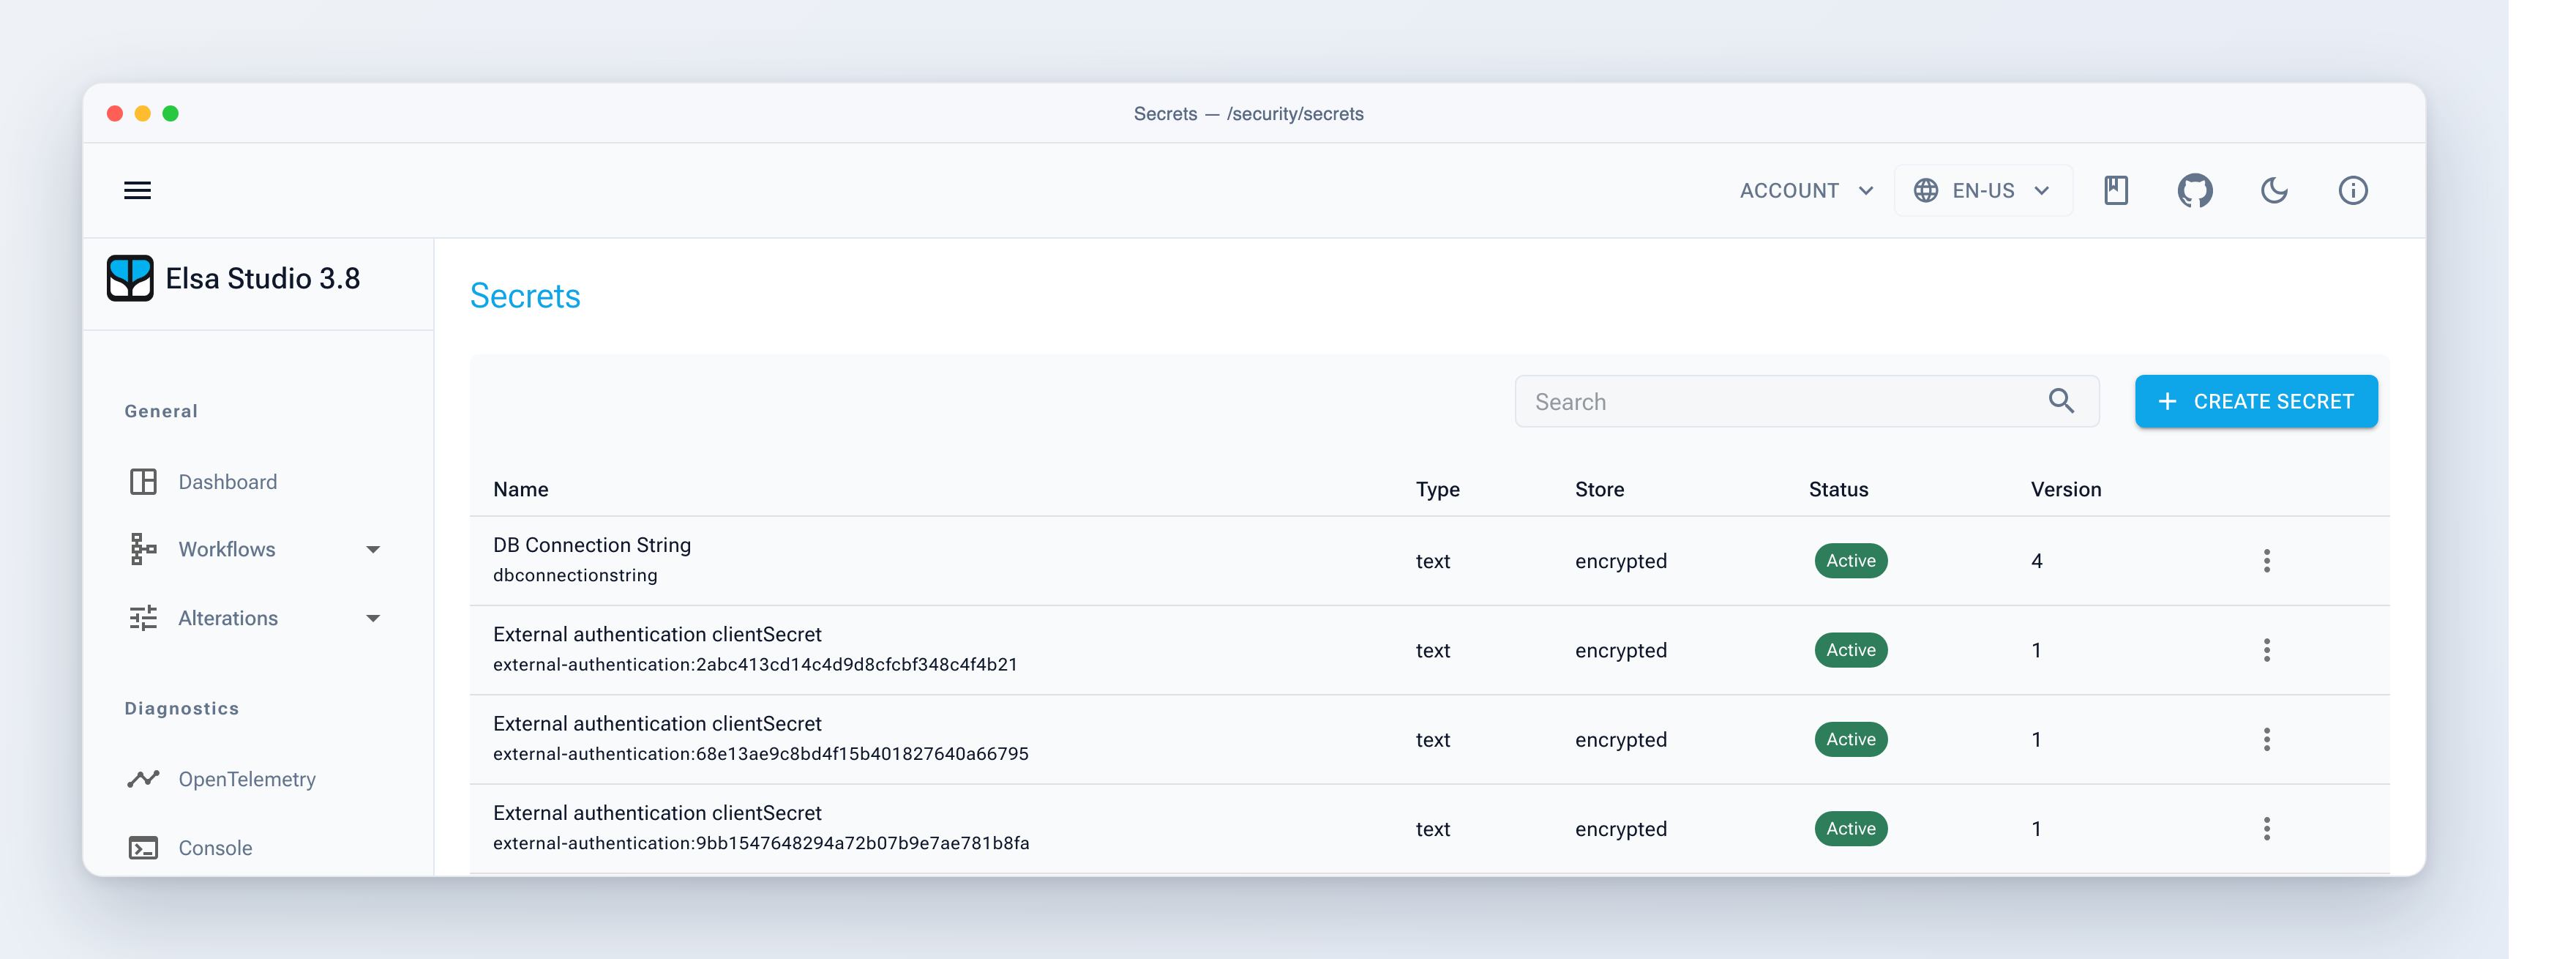Close the window with red button
The image size is (2576, 959).
pyautogui.click(x=115, y=113)
